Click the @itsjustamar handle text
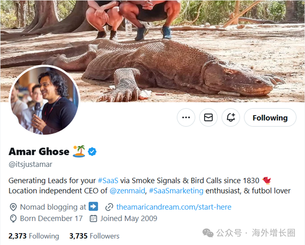The height and width of the screenshot is (245, 305). (x=30, y=165)
